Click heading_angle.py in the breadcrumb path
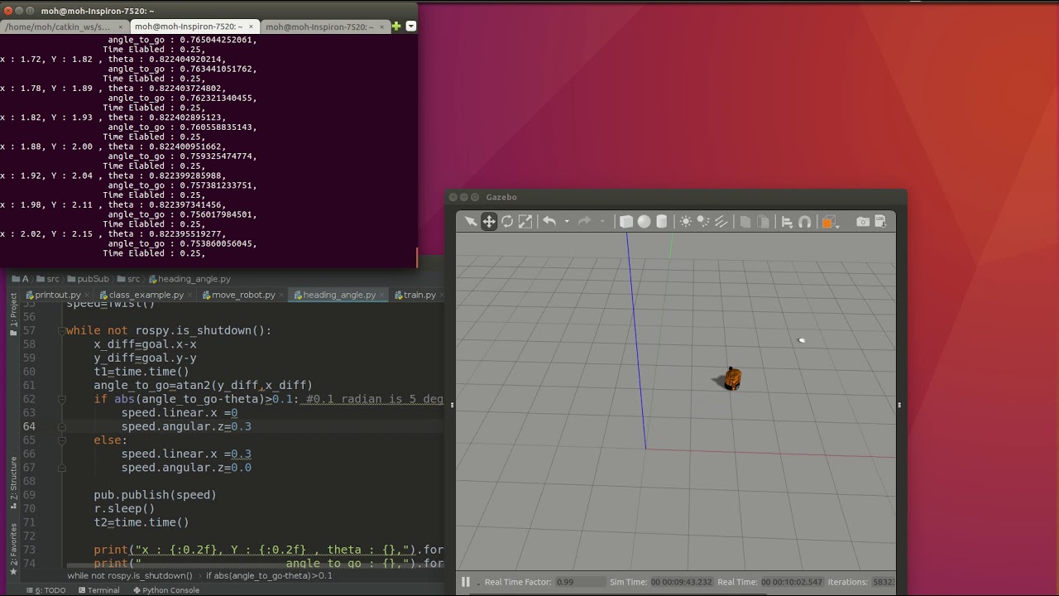The width and height of the screenshot is (1059, 596). coord(189,279)
